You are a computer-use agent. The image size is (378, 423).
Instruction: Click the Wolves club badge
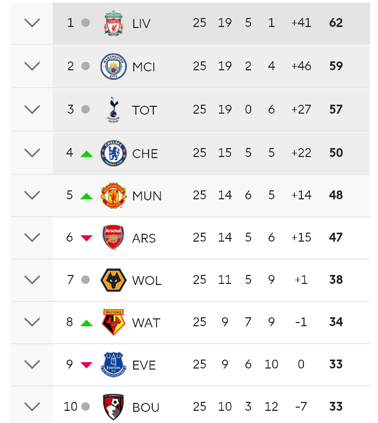(x=113, y=280)
